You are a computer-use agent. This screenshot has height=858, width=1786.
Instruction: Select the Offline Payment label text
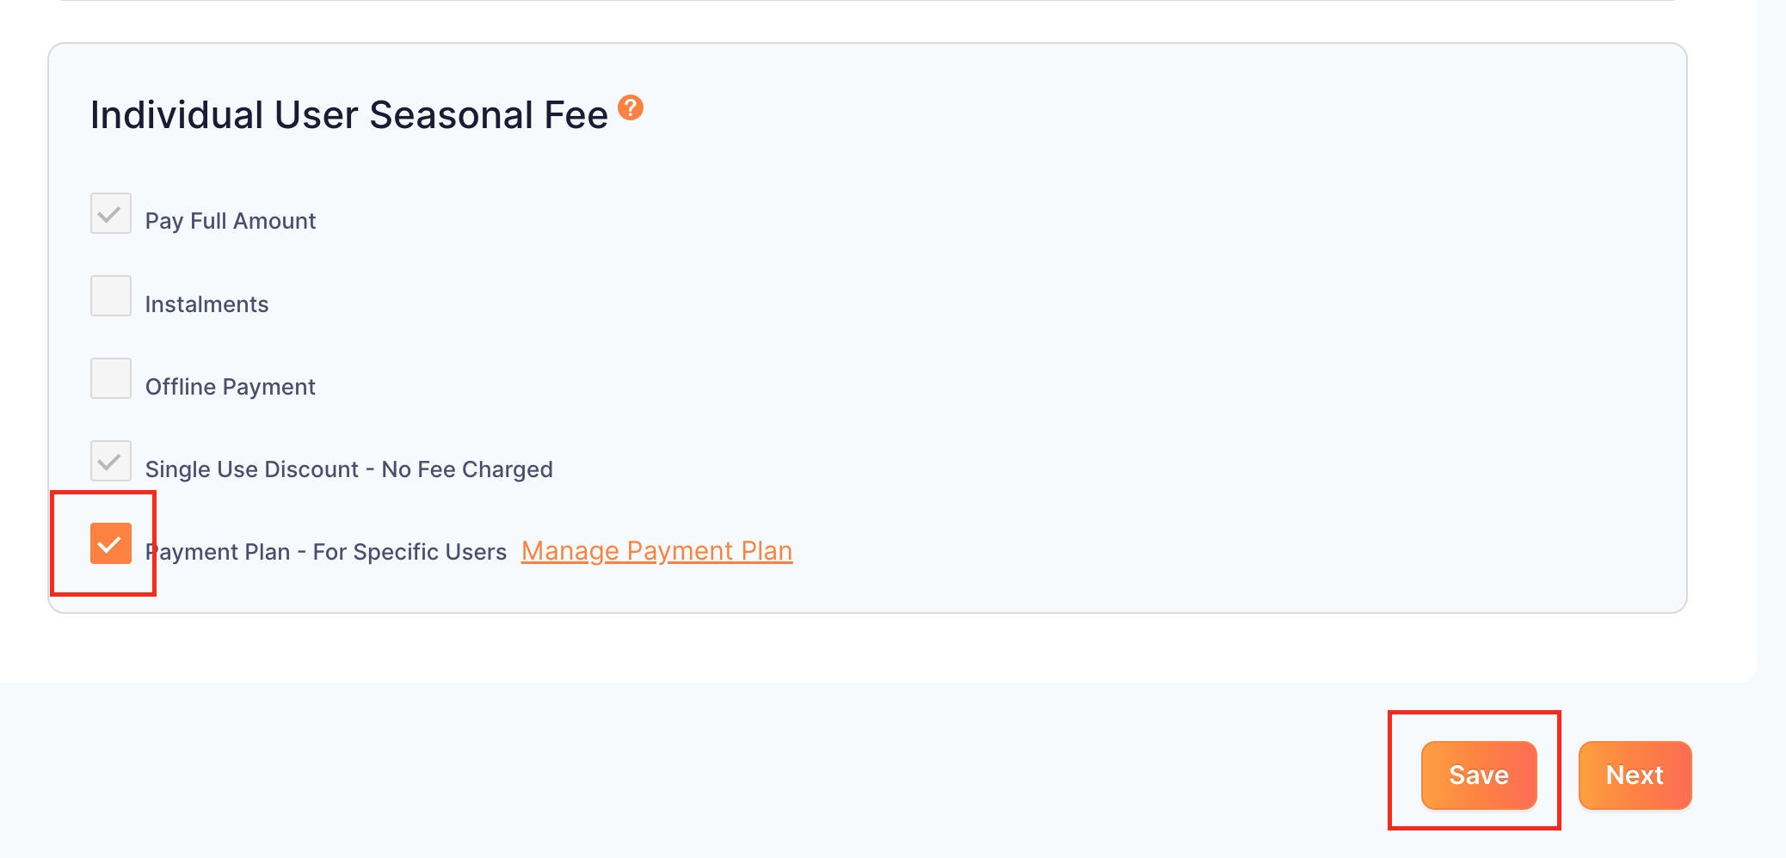231,387
